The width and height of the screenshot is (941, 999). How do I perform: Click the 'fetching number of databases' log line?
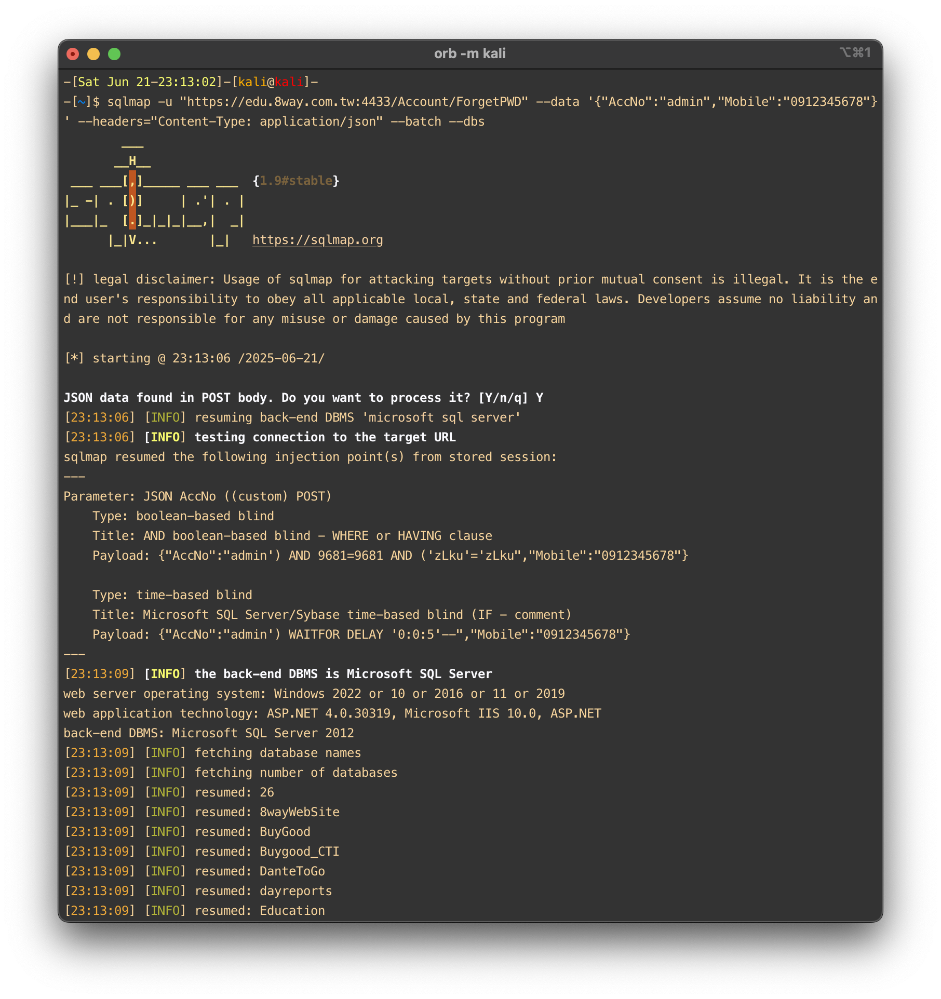pyautogui.click(x=231, y=773)
